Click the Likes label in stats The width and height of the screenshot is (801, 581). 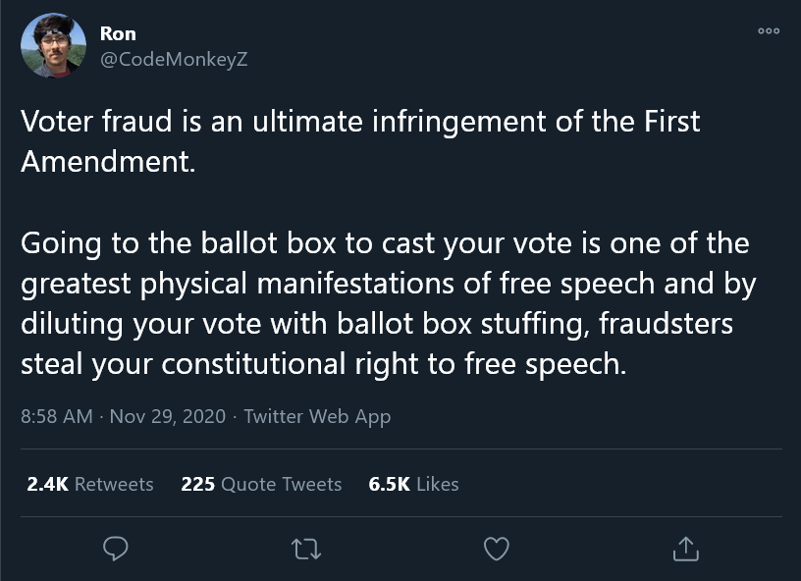pyautogui.click(x=437, y=484)
